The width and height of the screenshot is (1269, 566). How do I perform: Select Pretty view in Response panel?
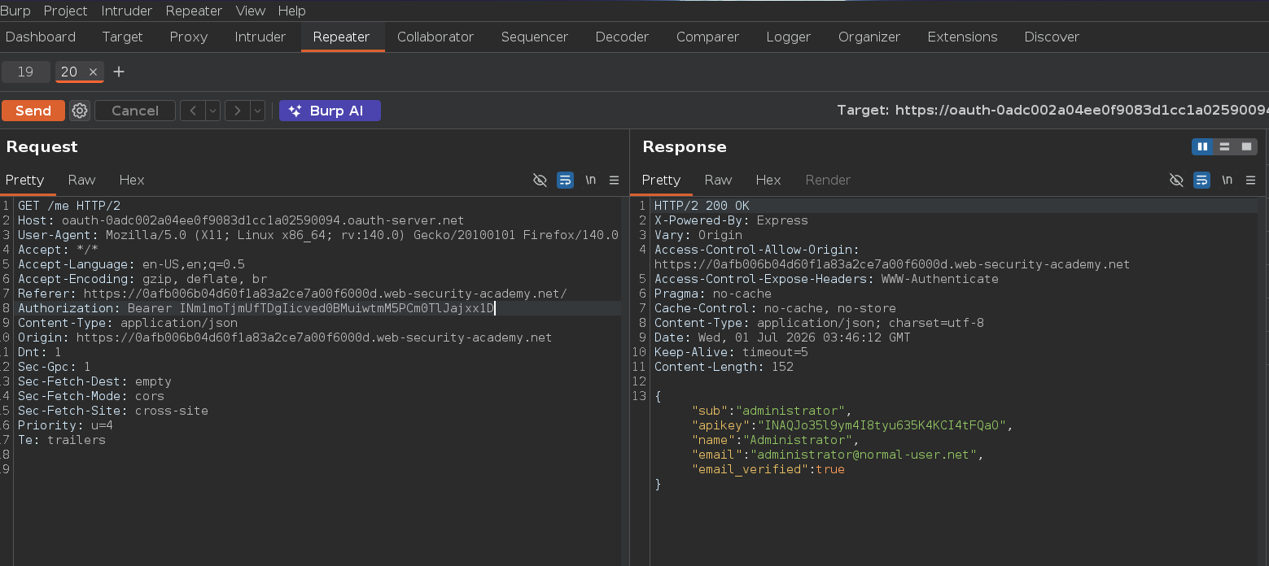(661, 180)
